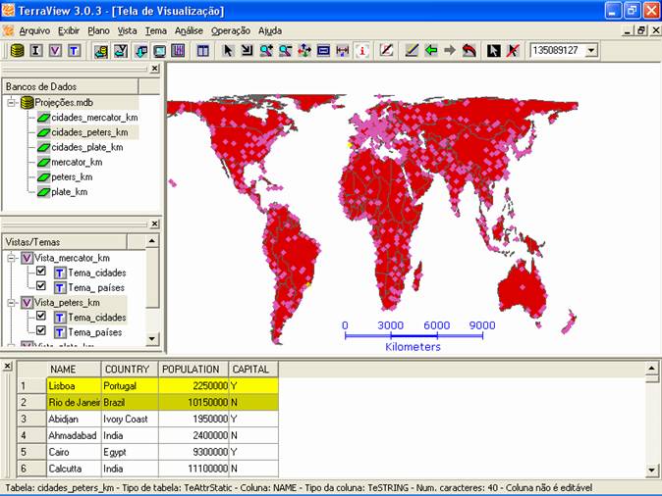
Task: Select the distance measure tool icon
Action: 343,51
